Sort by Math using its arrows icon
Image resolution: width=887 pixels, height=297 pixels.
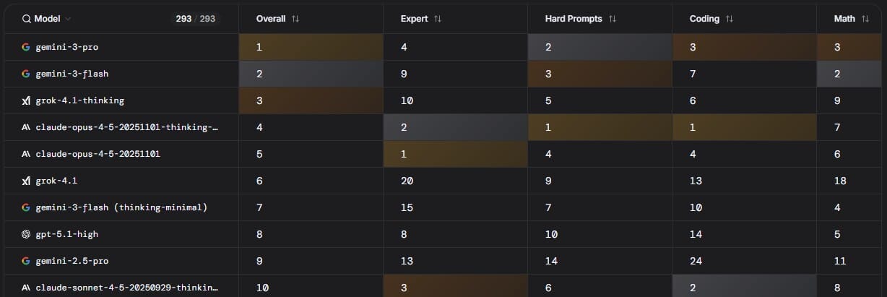pyautogui.click(x=865, y=19)
